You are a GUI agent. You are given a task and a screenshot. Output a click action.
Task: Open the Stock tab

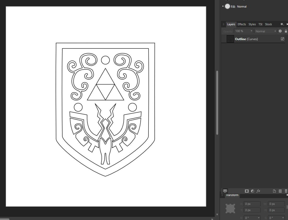click(268, 24)
